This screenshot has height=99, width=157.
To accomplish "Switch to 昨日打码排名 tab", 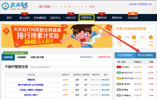I will [145, 55].
